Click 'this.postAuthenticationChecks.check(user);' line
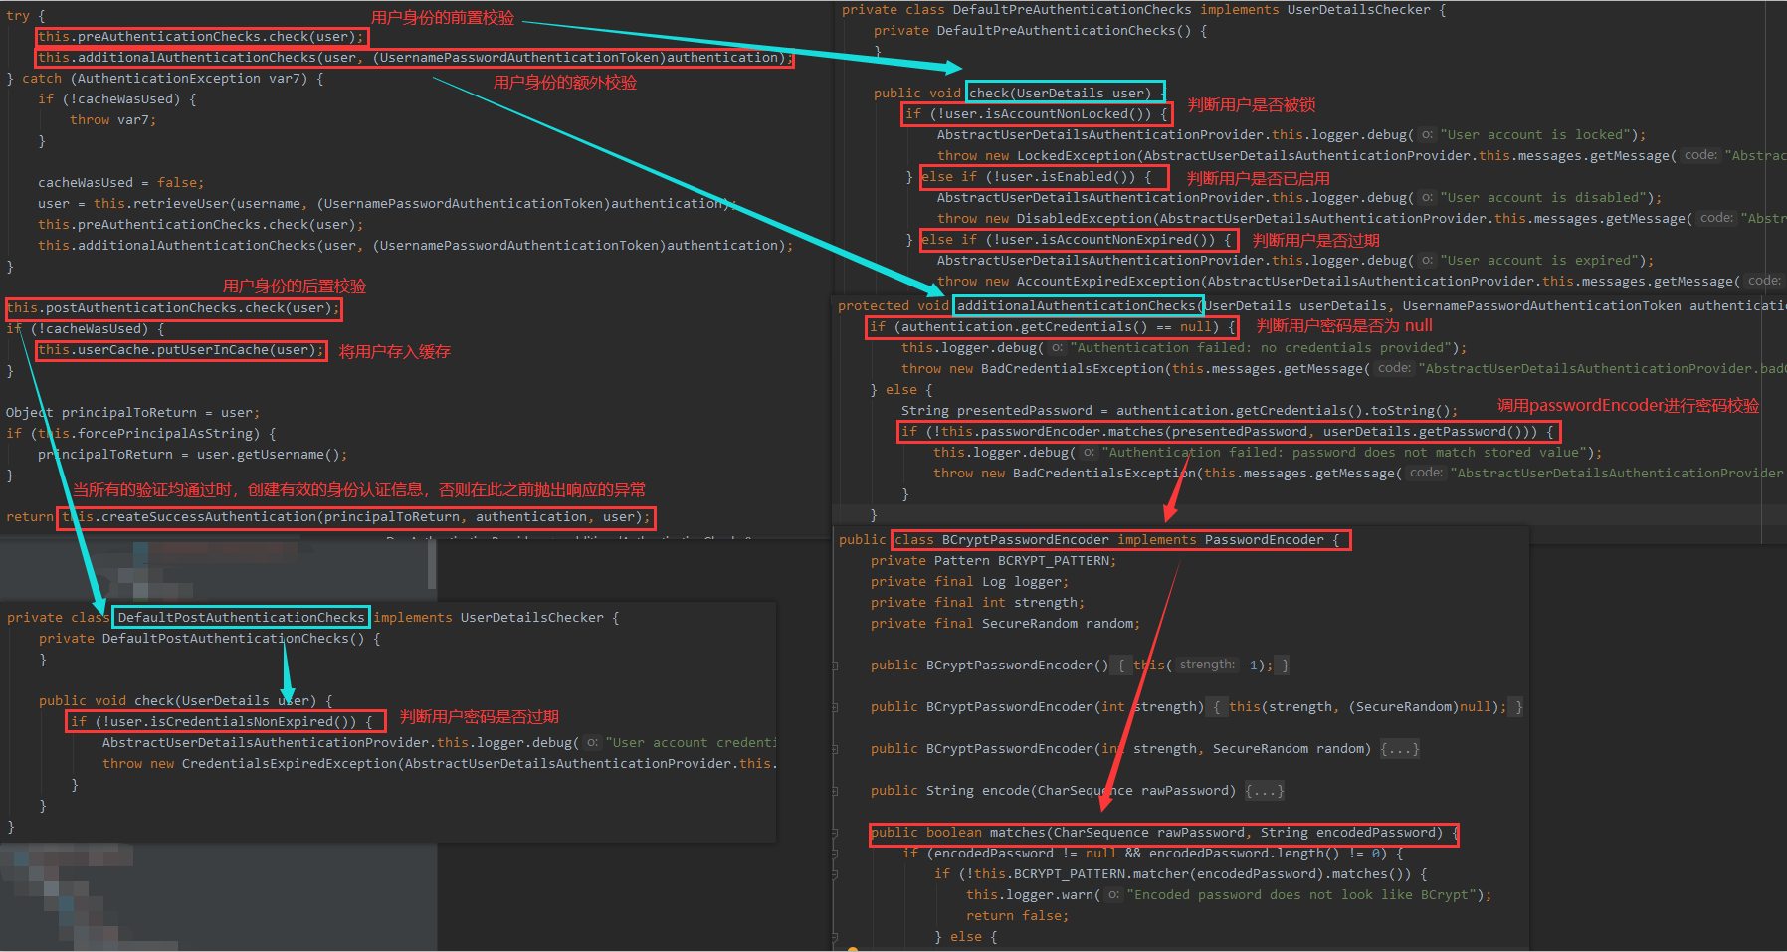1787x952 pixels. [x=173, y=308]
